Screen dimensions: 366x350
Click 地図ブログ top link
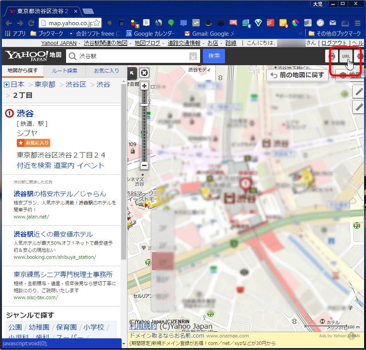click(x=148, y=43)
